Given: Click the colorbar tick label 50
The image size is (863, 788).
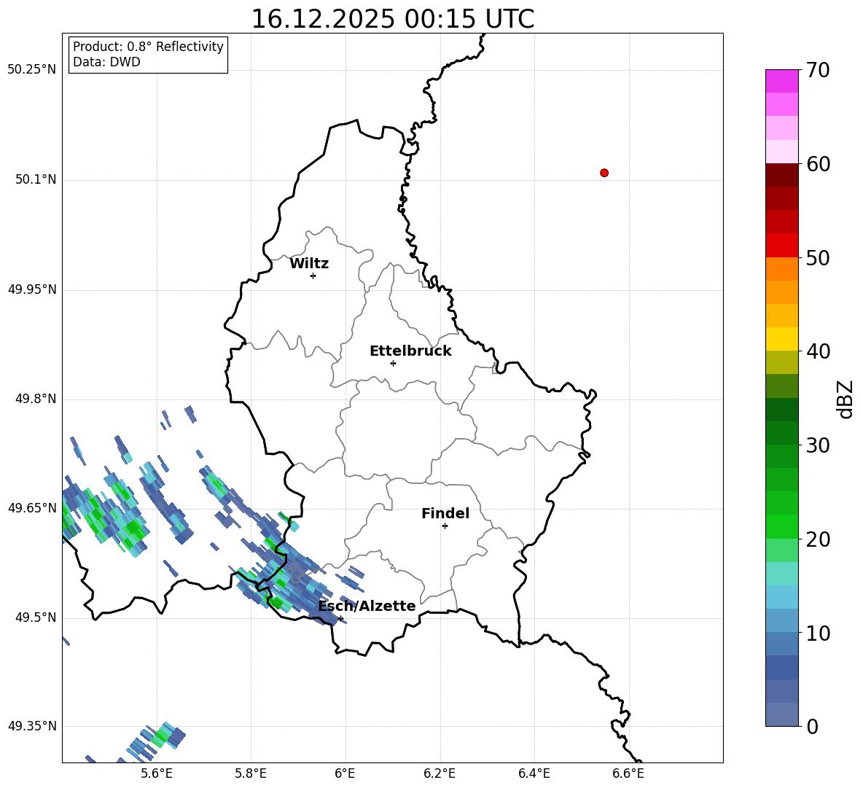Looking at the screenshot, I should [x=818, y=258].
